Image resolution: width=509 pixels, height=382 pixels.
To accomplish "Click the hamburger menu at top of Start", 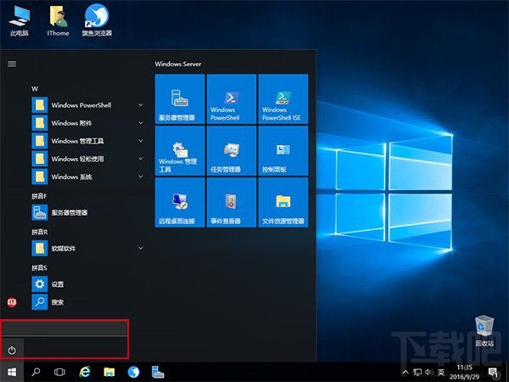I will (x=12, y=64).
